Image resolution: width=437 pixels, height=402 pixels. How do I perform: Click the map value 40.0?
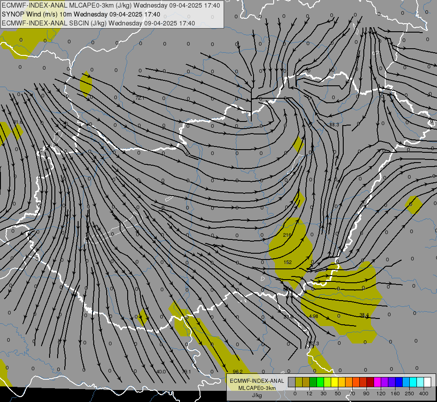click(161, 372)
